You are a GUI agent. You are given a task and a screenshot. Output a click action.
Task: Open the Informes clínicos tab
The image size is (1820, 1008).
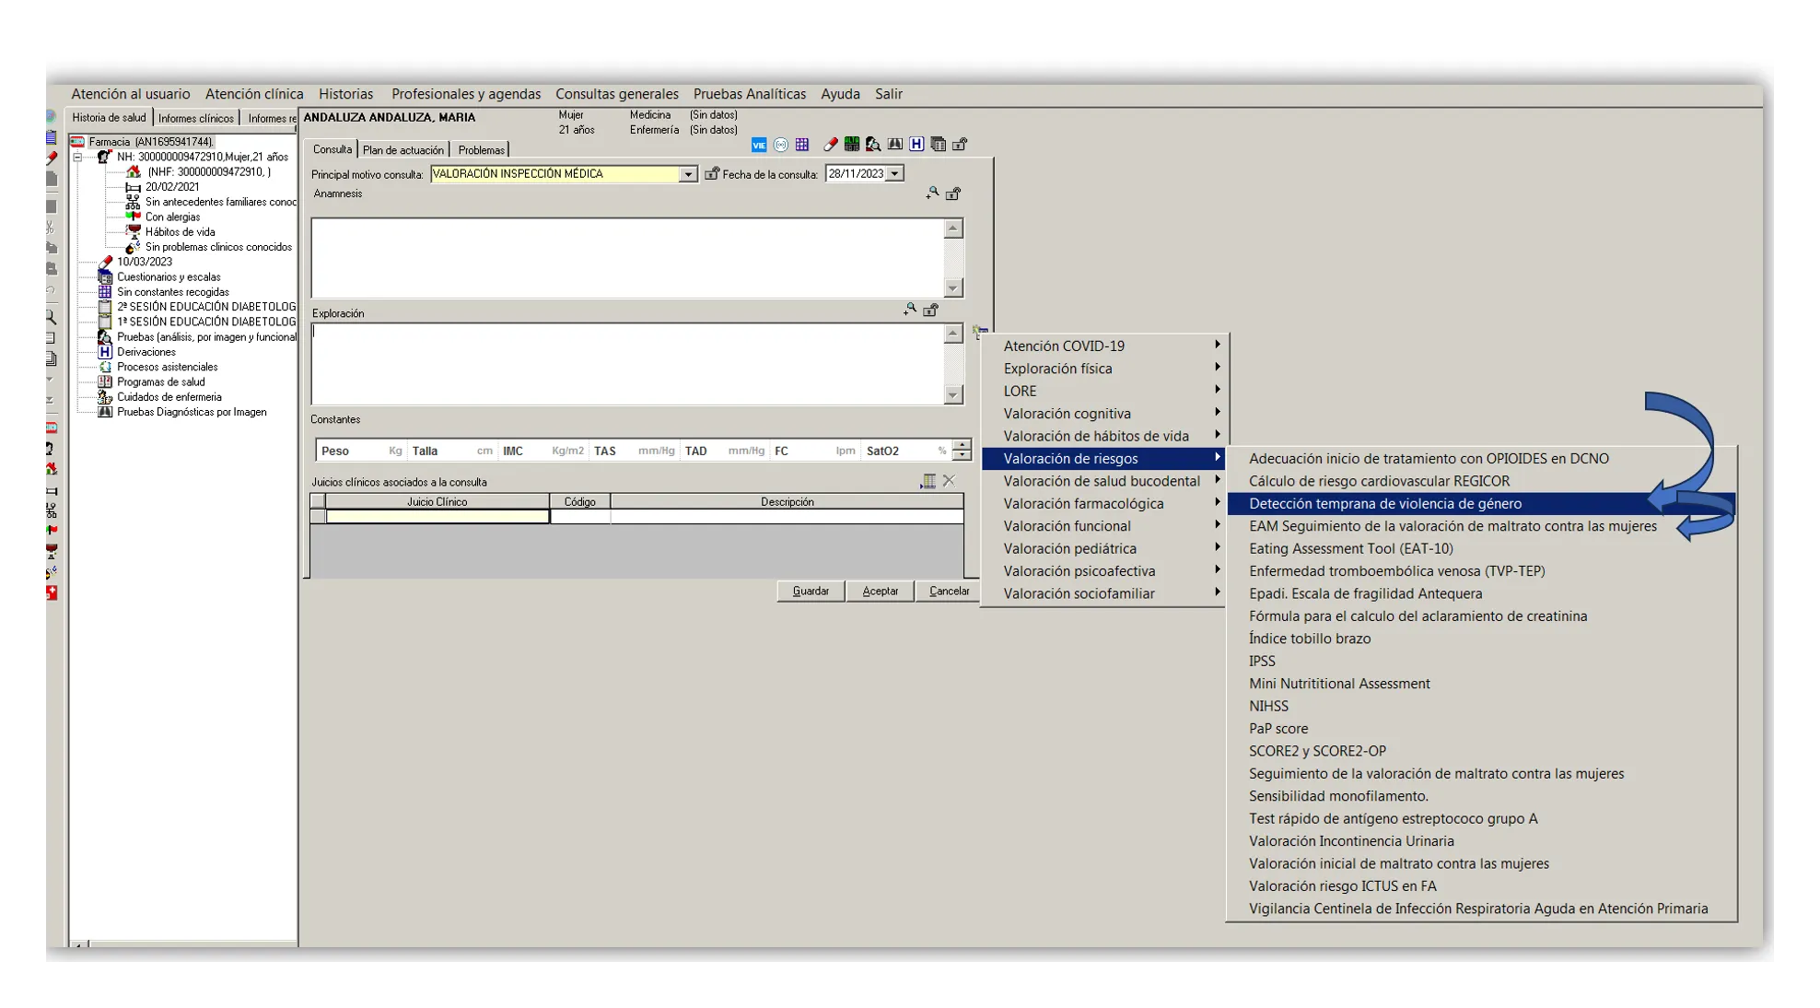(196, 118)
